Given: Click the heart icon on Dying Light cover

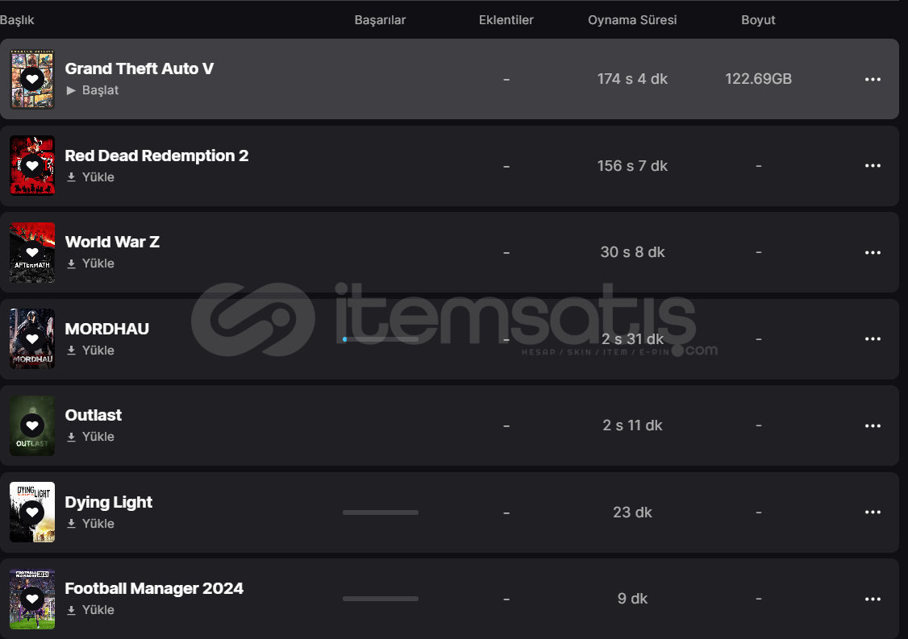Looking at the screenshot, I should 32,512.
